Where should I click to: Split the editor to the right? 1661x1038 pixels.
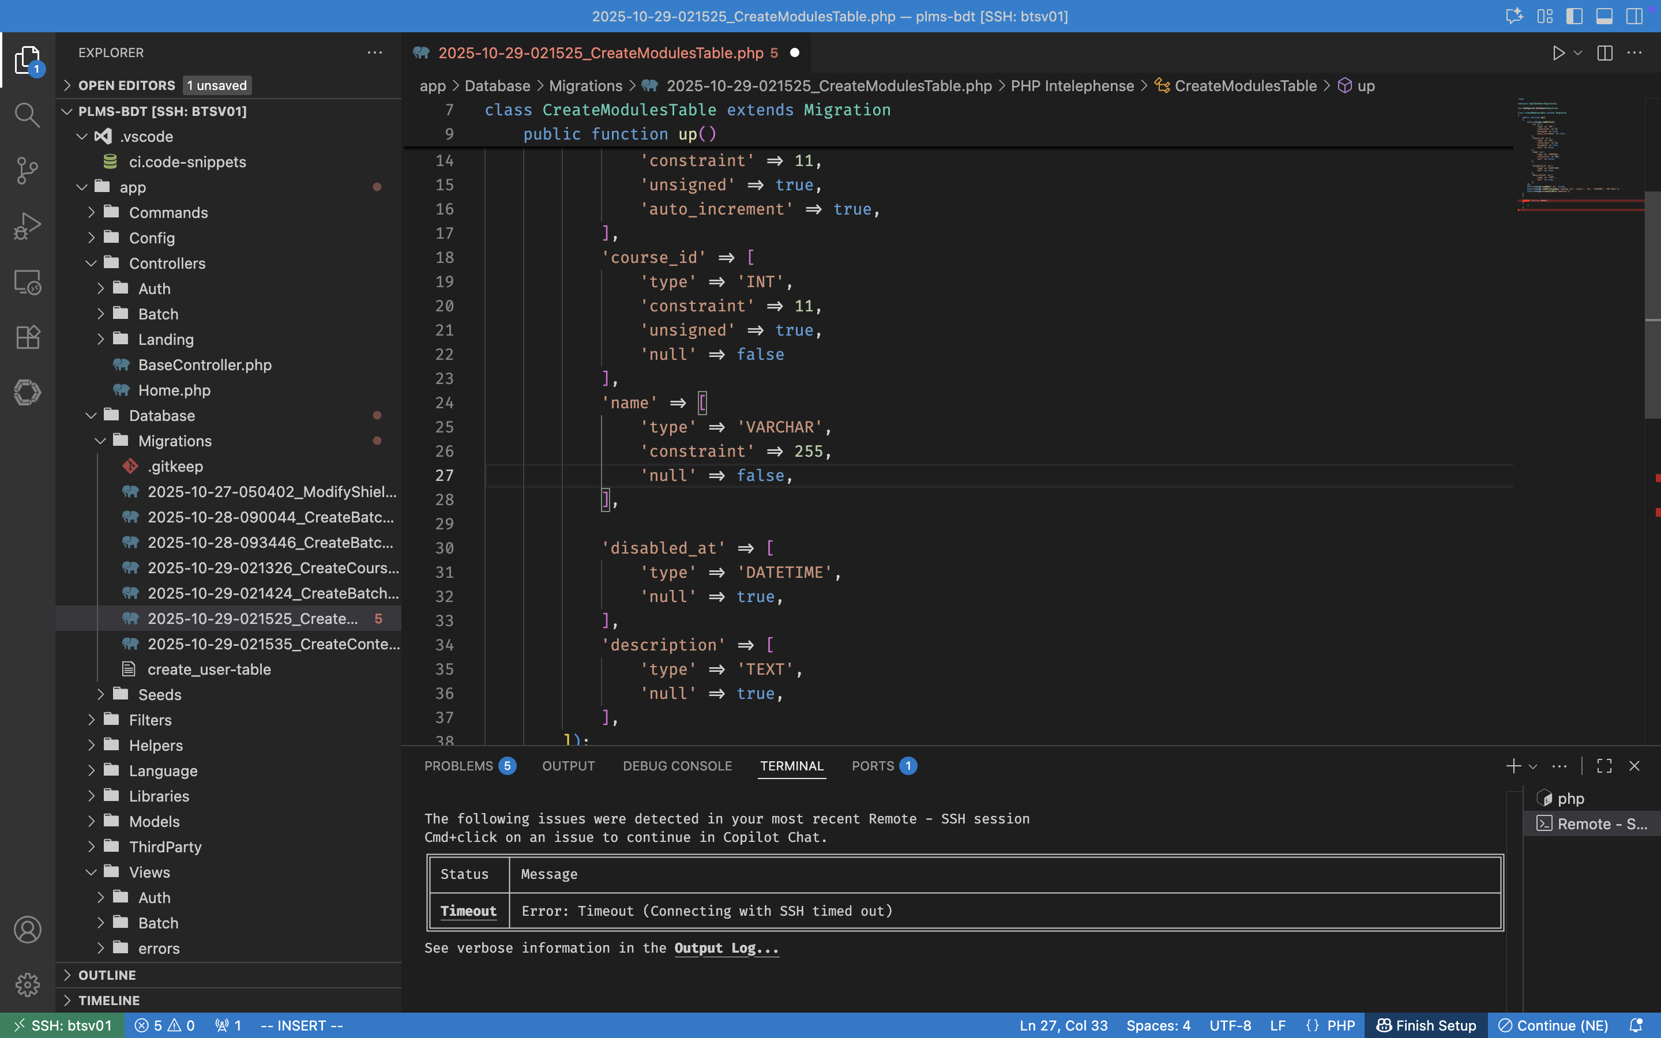click(x=1604, y=53)
